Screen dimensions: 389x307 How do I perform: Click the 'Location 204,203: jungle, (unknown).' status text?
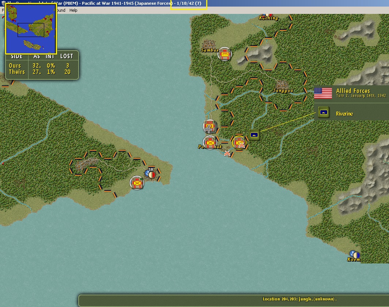(299, 299)
